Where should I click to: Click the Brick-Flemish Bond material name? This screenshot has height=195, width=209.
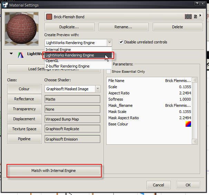[69, 17]
